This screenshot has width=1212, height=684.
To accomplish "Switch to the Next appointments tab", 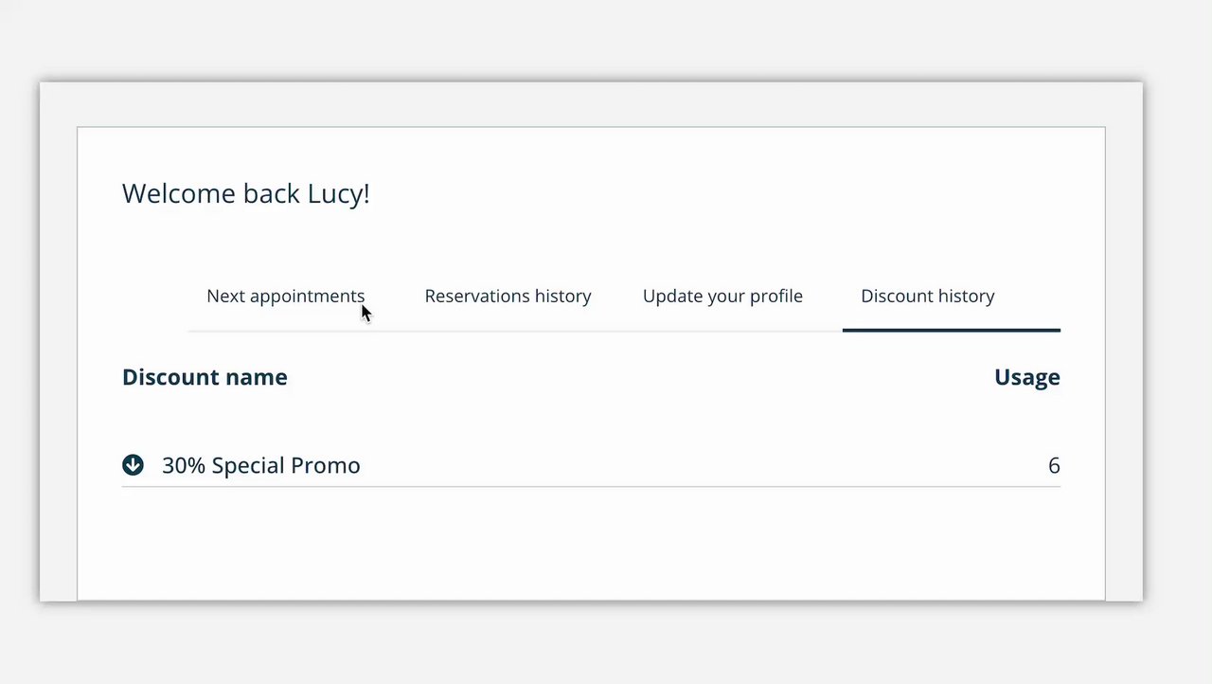I will click(x=285, y=297).
